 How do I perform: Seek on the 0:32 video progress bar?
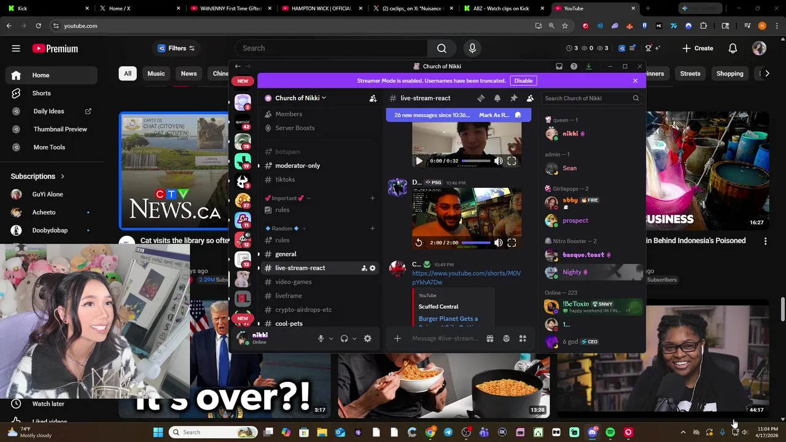click(x=476, y=161)
